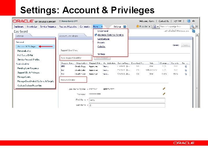This screenshot has width=208, height=156.
Task: Select Settings in the More menu
Action: point(101,54)
